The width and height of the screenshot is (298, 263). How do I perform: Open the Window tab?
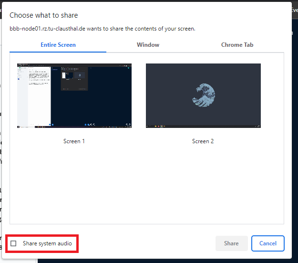148,45
